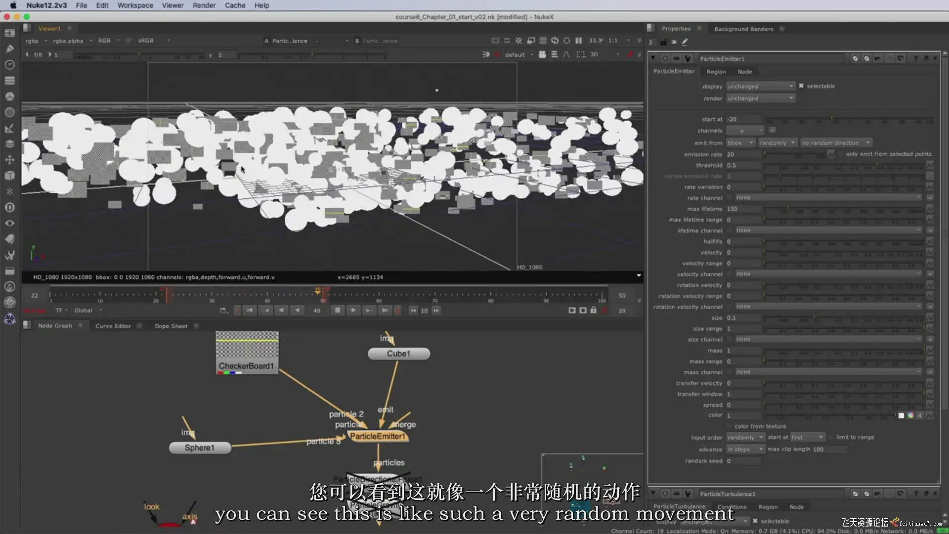Adjust the emission rate slider
The height and width of the screenshot is (534, 949).
coord(795,154)
